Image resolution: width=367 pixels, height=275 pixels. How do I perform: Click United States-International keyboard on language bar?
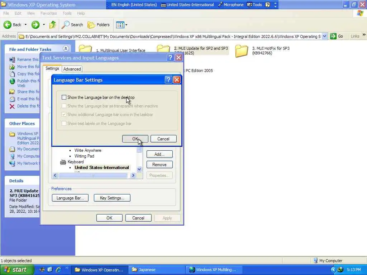coord(187,4)
